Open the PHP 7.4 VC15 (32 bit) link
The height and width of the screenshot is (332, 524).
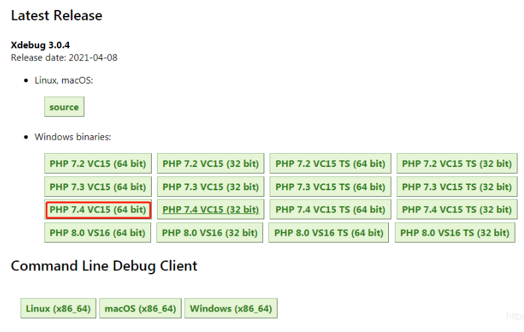pos(211,209)
